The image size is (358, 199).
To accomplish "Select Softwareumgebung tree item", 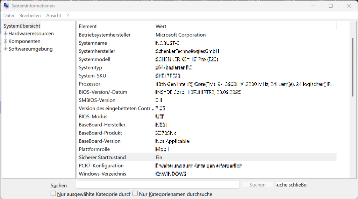I will pos(30,49).
